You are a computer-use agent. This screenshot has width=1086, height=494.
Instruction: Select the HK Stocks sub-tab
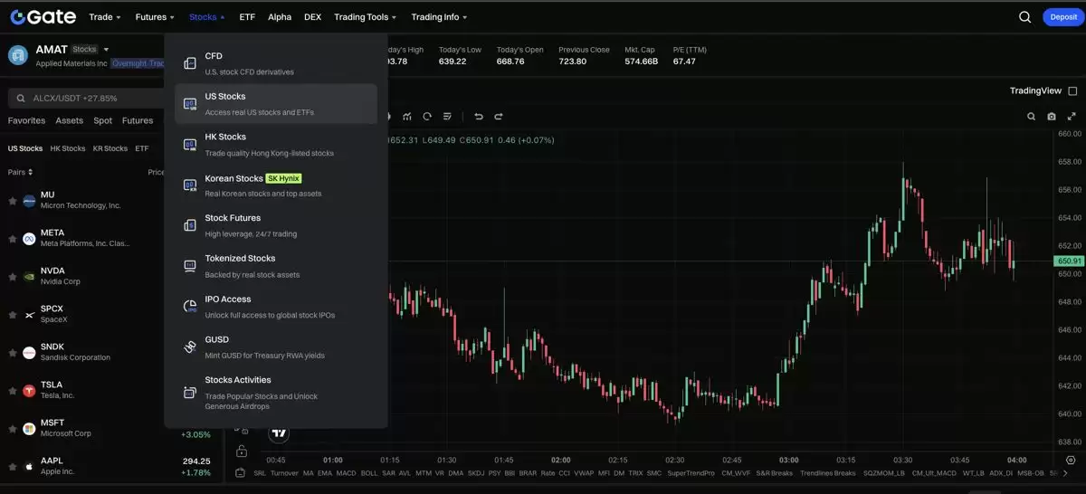(68, 148)
